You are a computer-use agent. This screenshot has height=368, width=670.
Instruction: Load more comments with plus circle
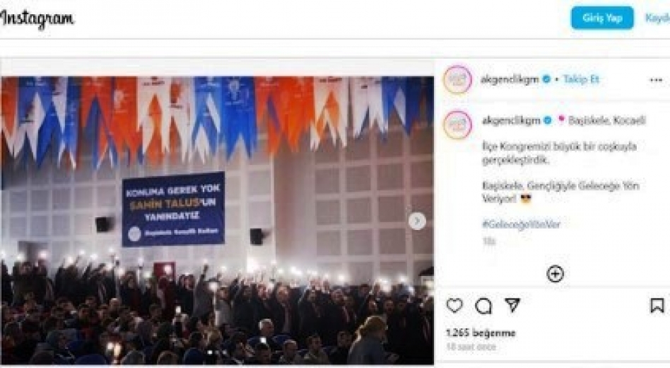555,274
